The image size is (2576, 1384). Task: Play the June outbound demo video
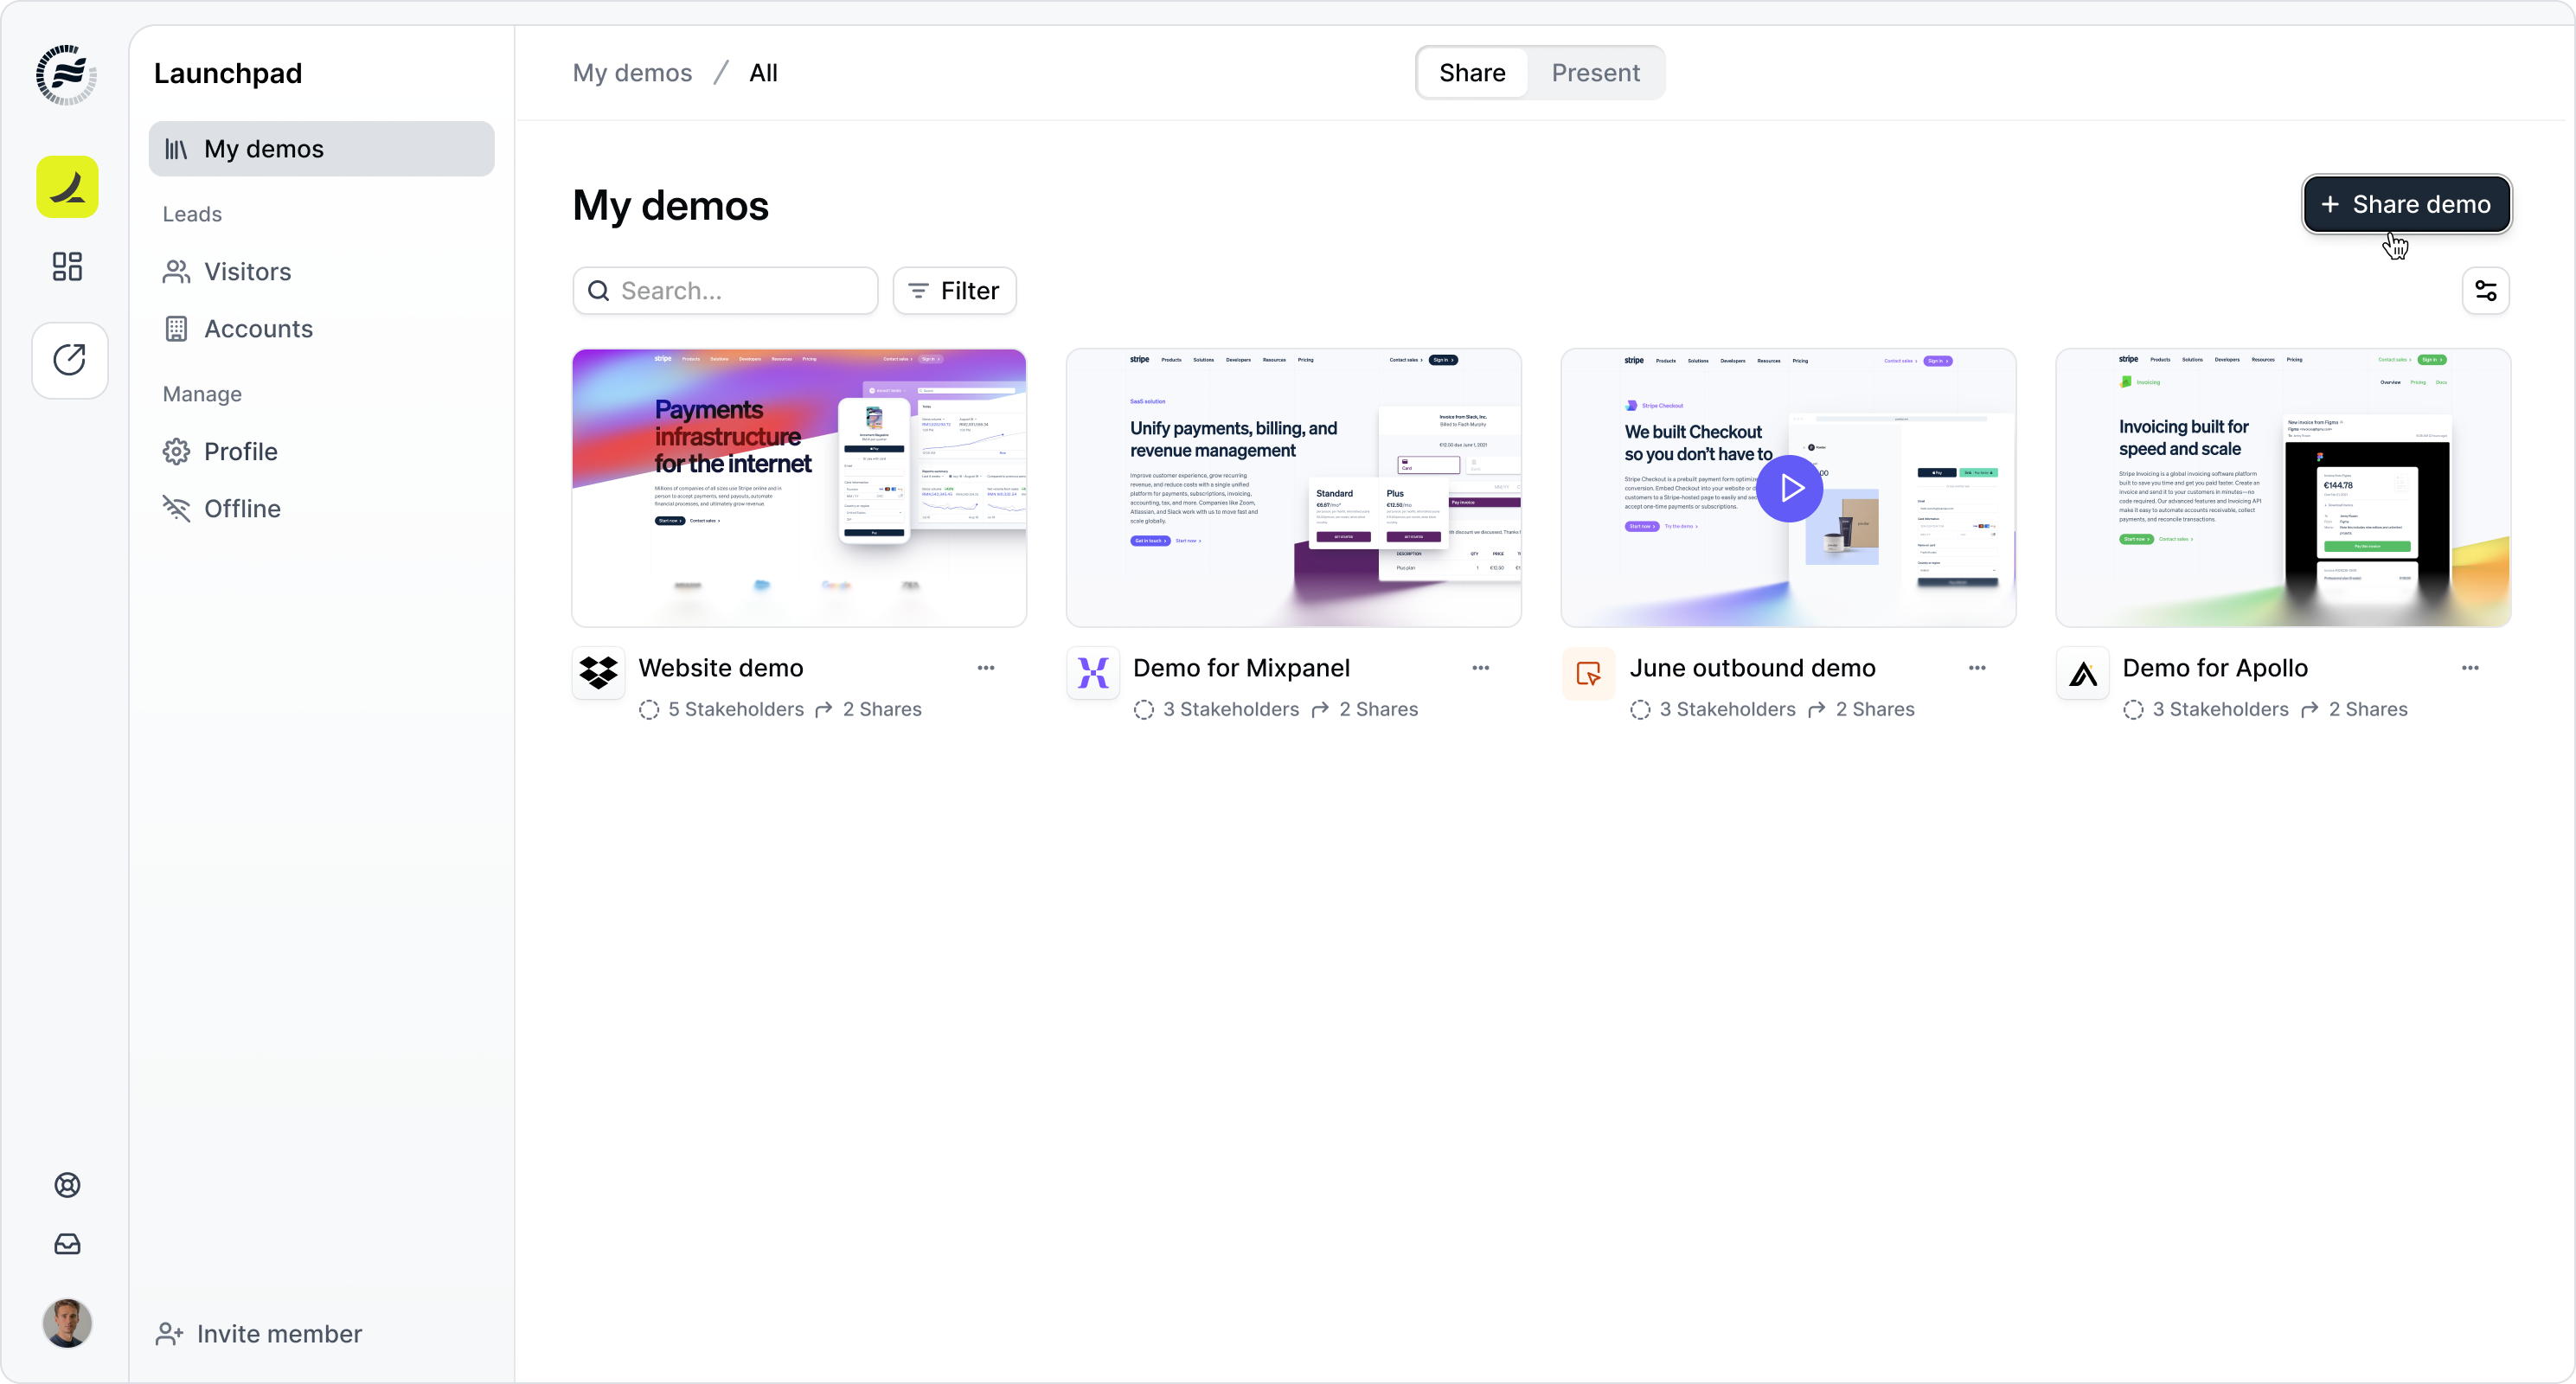[1789, 488]
